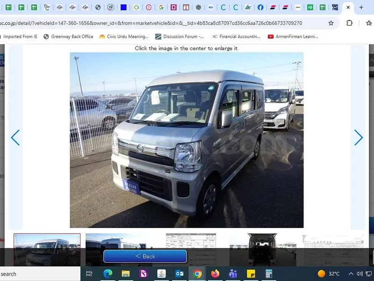Image resolution: width=374 pixels, height=281 pixels.
Task: Select the auction sheet document thumbnail
Action: tap(191, 250)
